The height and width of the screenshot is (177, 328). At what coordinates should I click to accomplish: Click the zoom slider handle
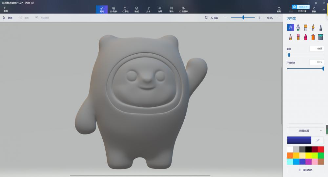pyautogui.click(x=243, y=18)
